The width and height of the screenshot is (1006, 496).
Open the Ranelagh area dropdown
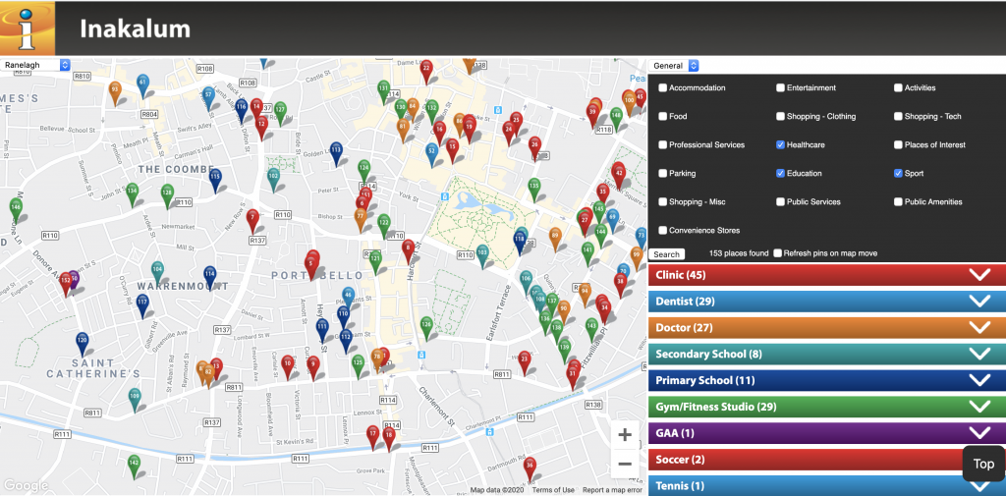35,65
